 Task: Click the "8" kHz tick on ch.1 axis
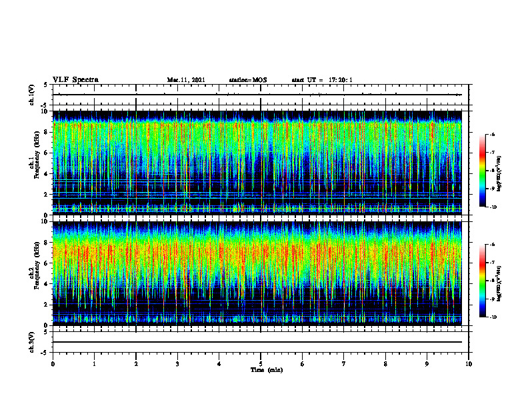tap(47, 132)
